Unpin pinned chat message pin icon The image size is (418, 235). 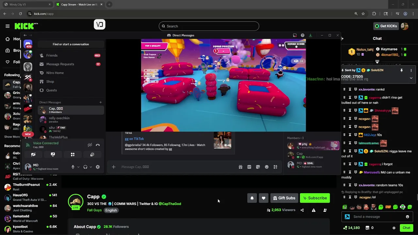tap(401, 70)
